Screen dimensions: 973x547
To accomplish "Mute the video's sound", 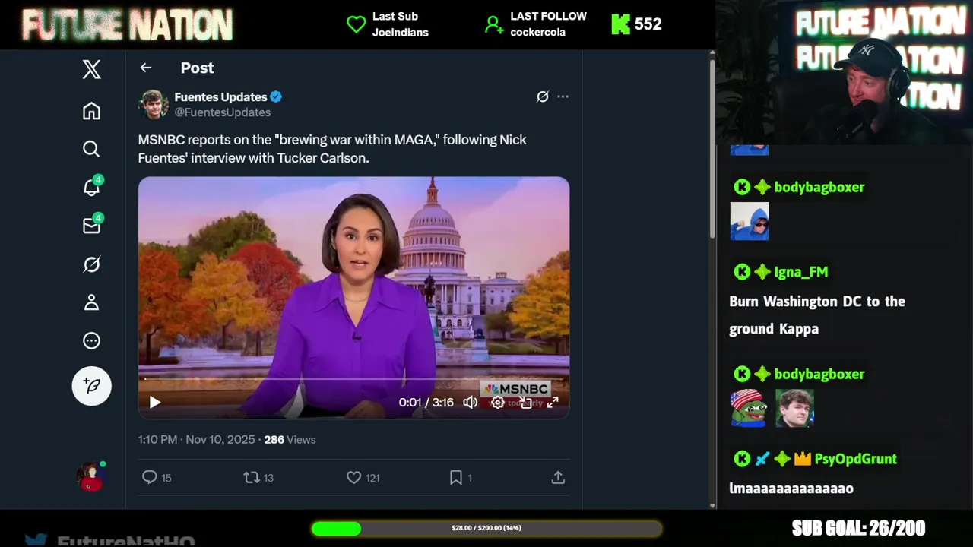I will coord(471,403).
